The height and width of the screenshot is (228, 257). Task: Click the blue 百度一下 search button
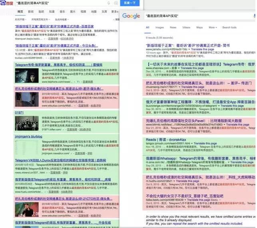(130, 3)
